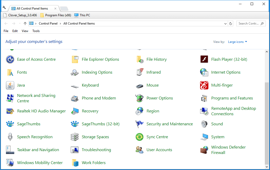Image resolution: width=270 pixels, height=170 pixels.
Task: Open the Edit menu
Action: coord(15,31)
